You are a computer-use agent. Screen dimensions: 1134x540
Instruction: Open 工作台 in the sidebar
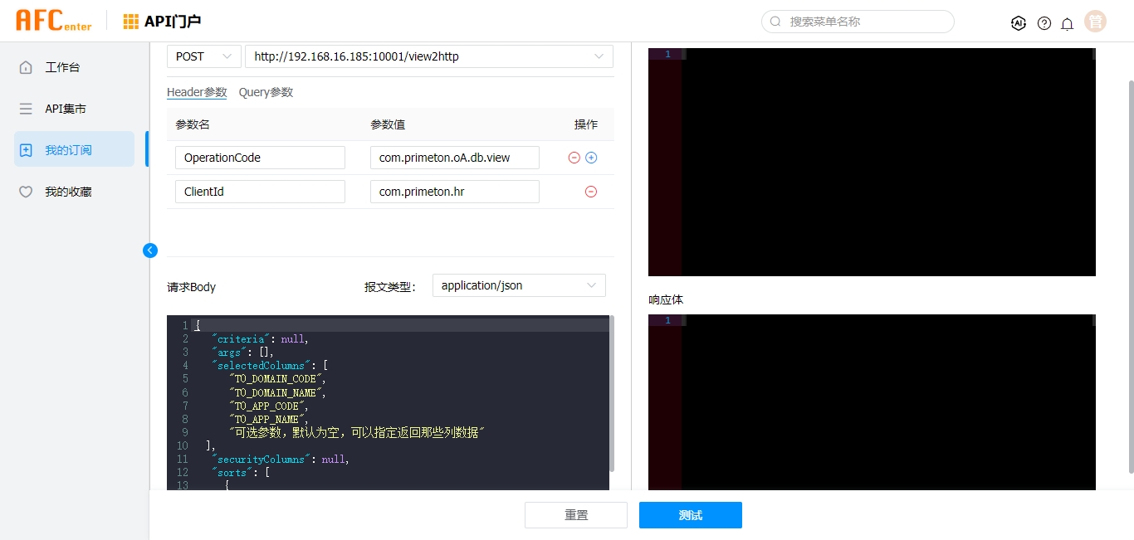click(x=62, y=67)
